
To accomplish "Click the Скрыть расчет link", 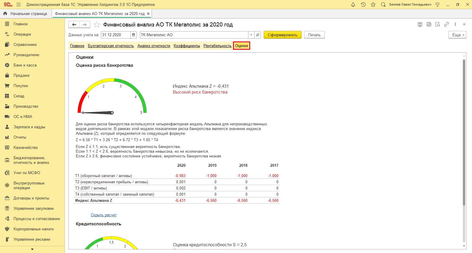I will 104,215.
